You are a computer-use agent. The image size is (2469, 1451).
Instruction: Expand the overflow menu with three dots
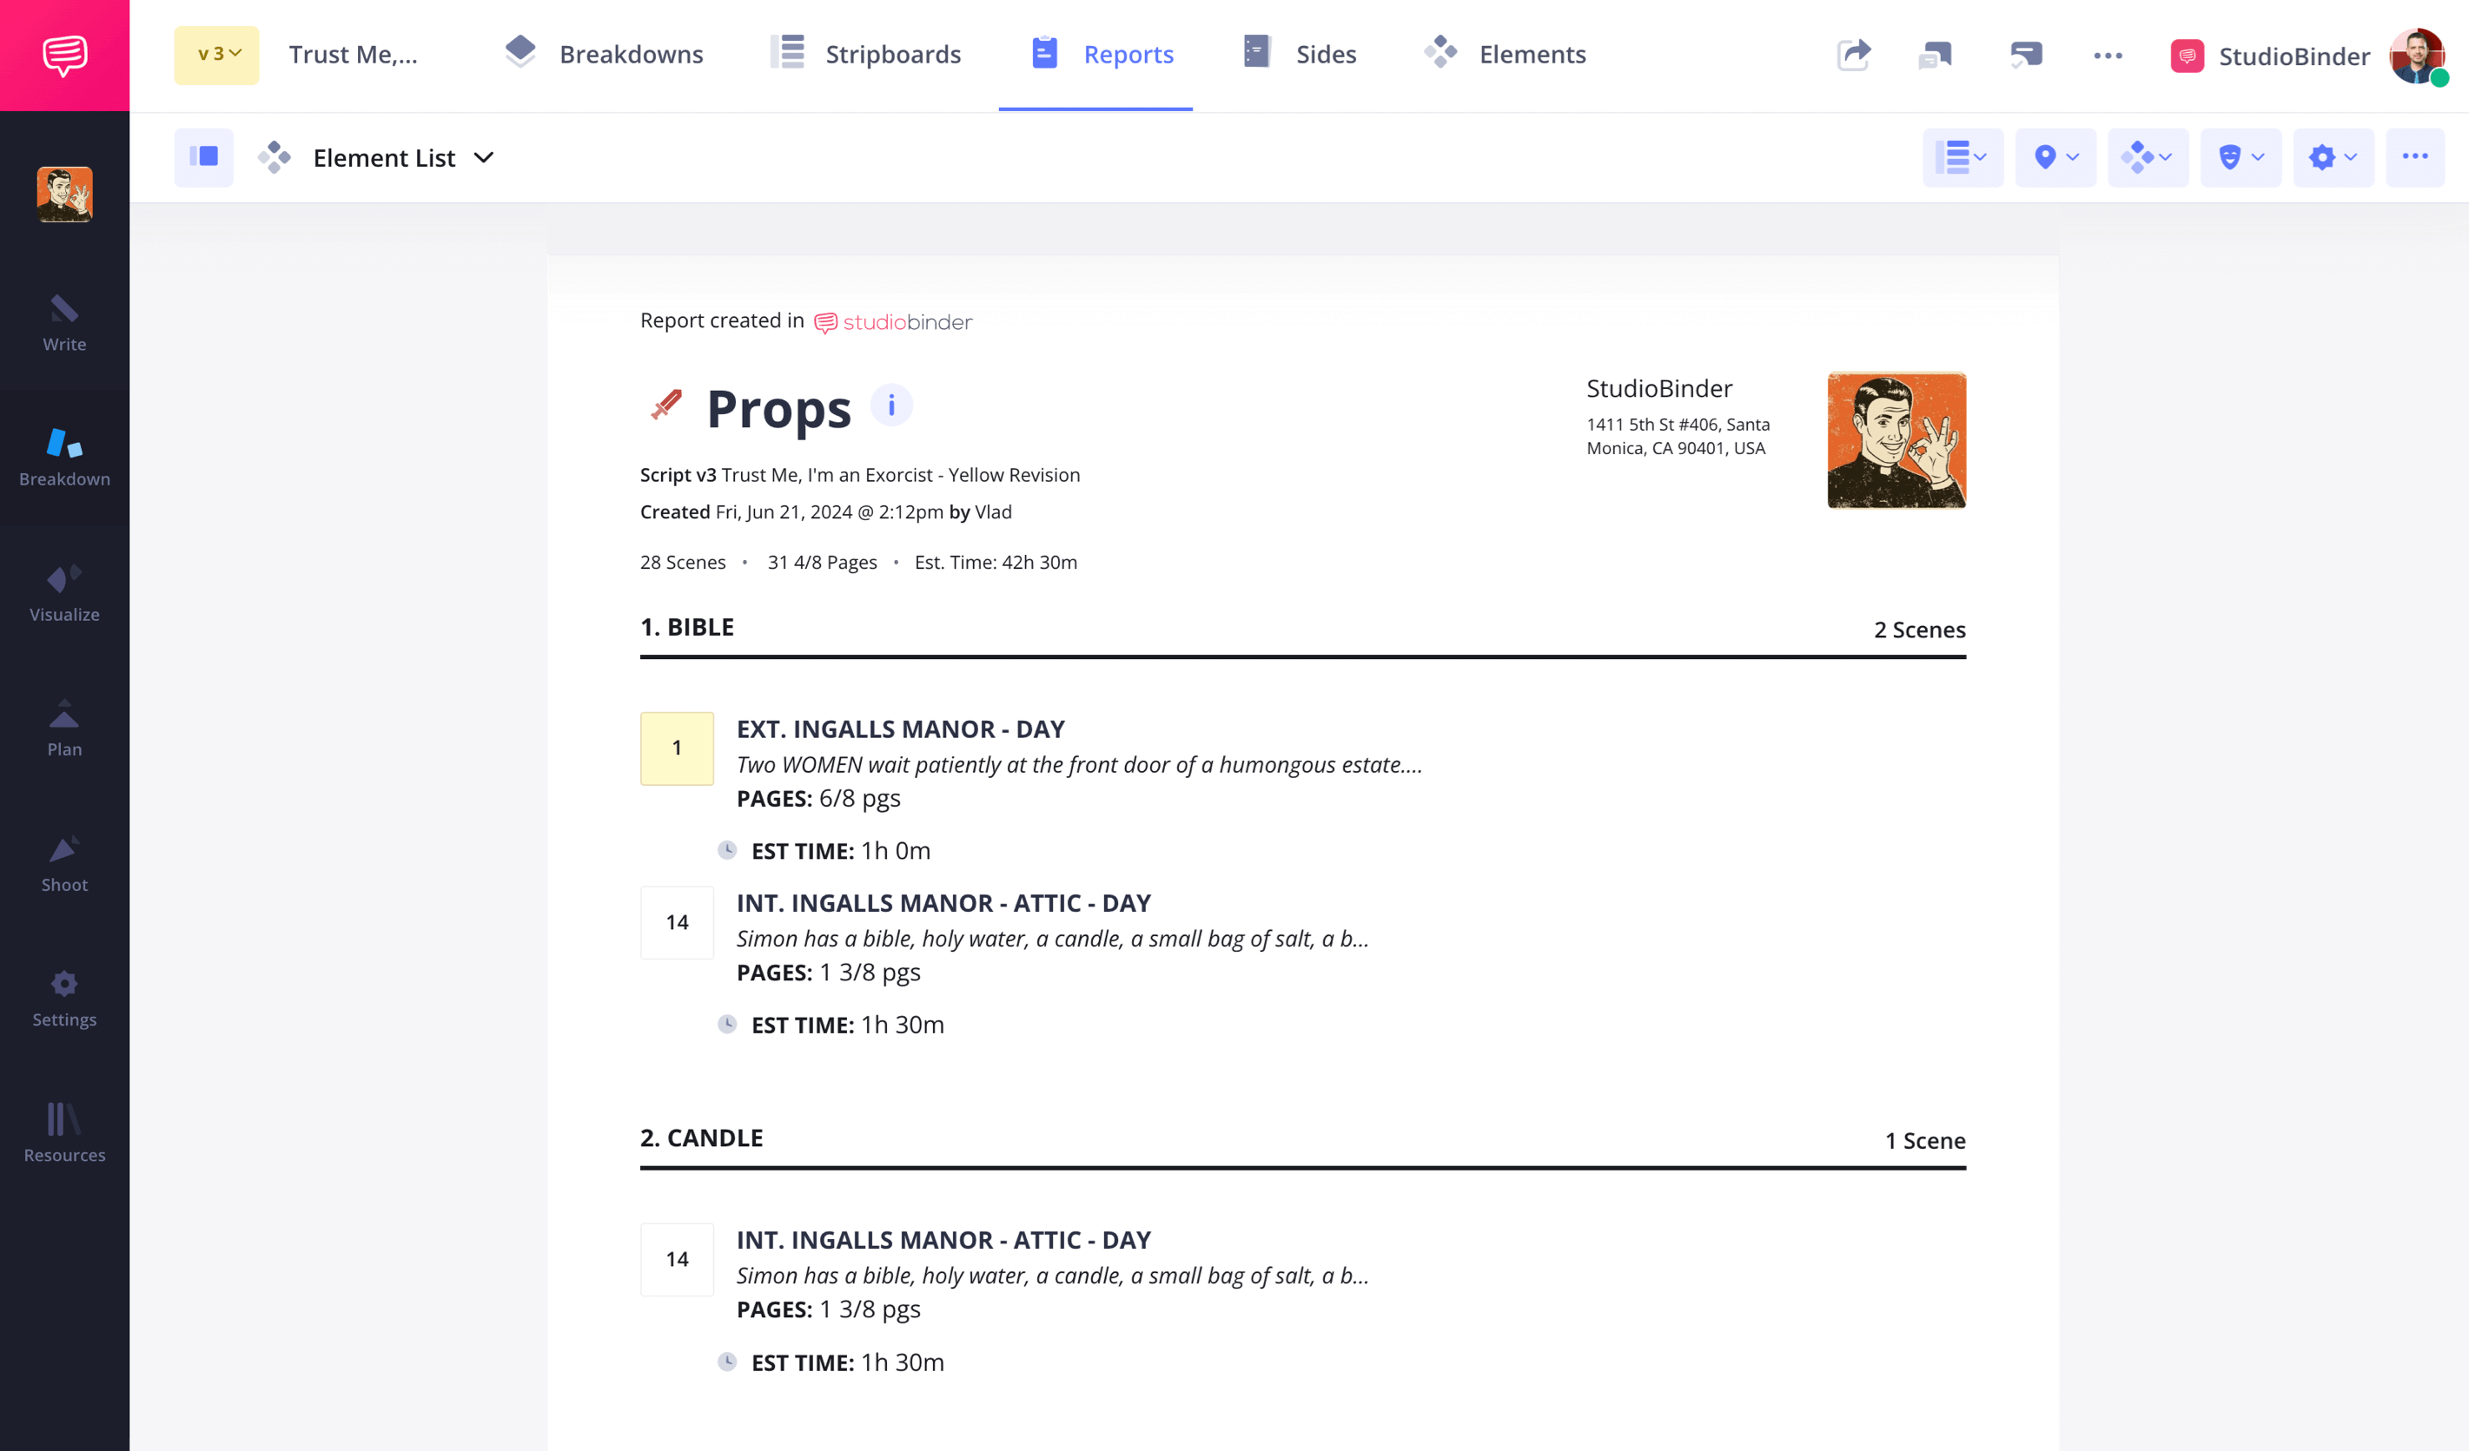tap(2413, 157)
